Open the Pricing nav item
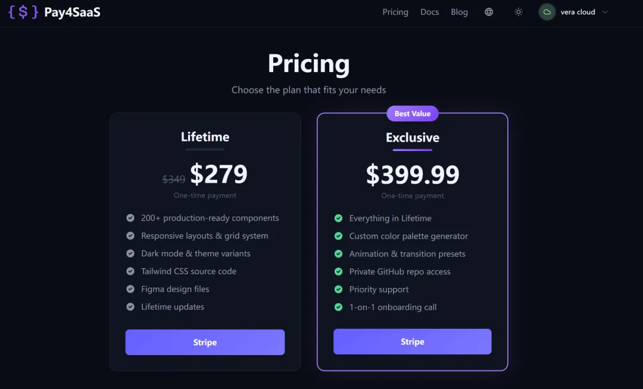 pyautogui.click(x=395, y=12)
